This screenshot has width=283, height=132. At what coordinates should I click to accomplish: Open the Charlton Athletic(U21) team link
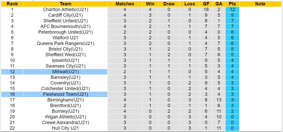(x=65, y=10)
